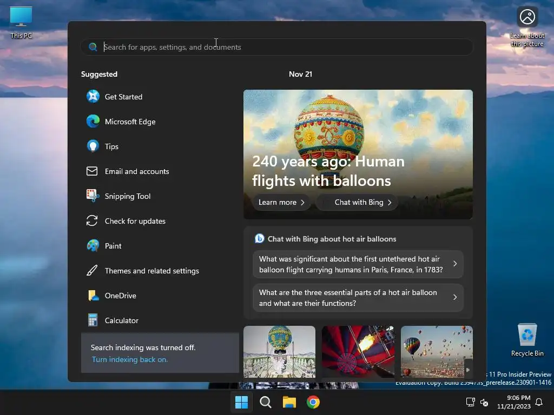Click the 240 years ago Human flights headline
Viewport: 554px width, 415px height.
[328, 171]
